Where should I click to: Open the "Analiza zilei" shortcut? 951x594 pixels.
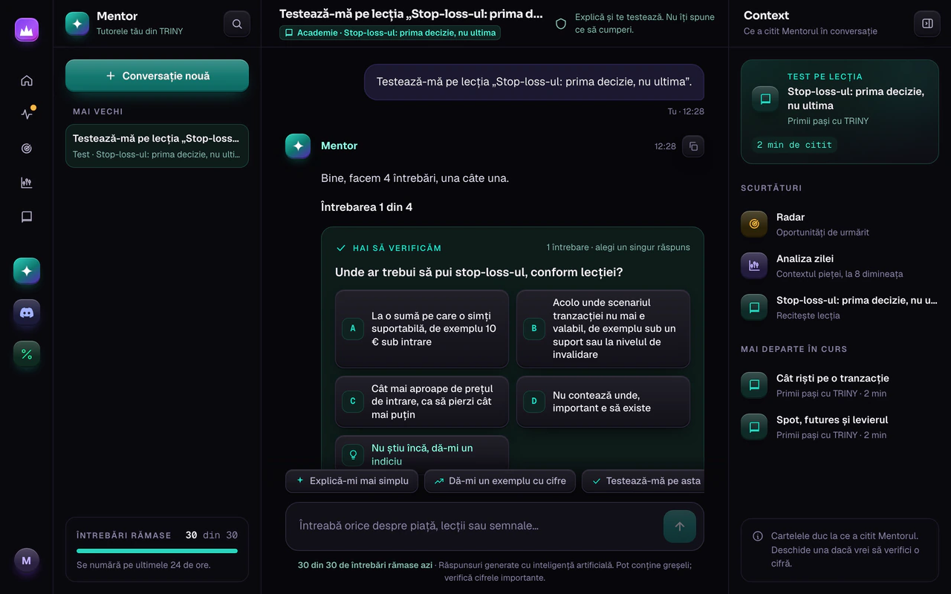840,266
